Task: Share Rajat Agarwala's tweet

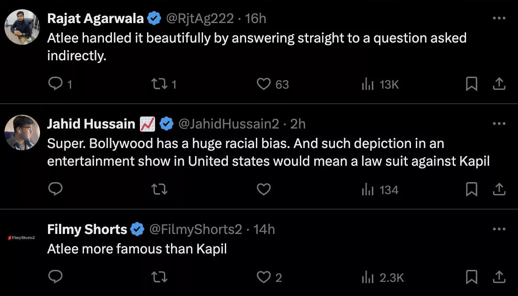Action: coord(499,84)
